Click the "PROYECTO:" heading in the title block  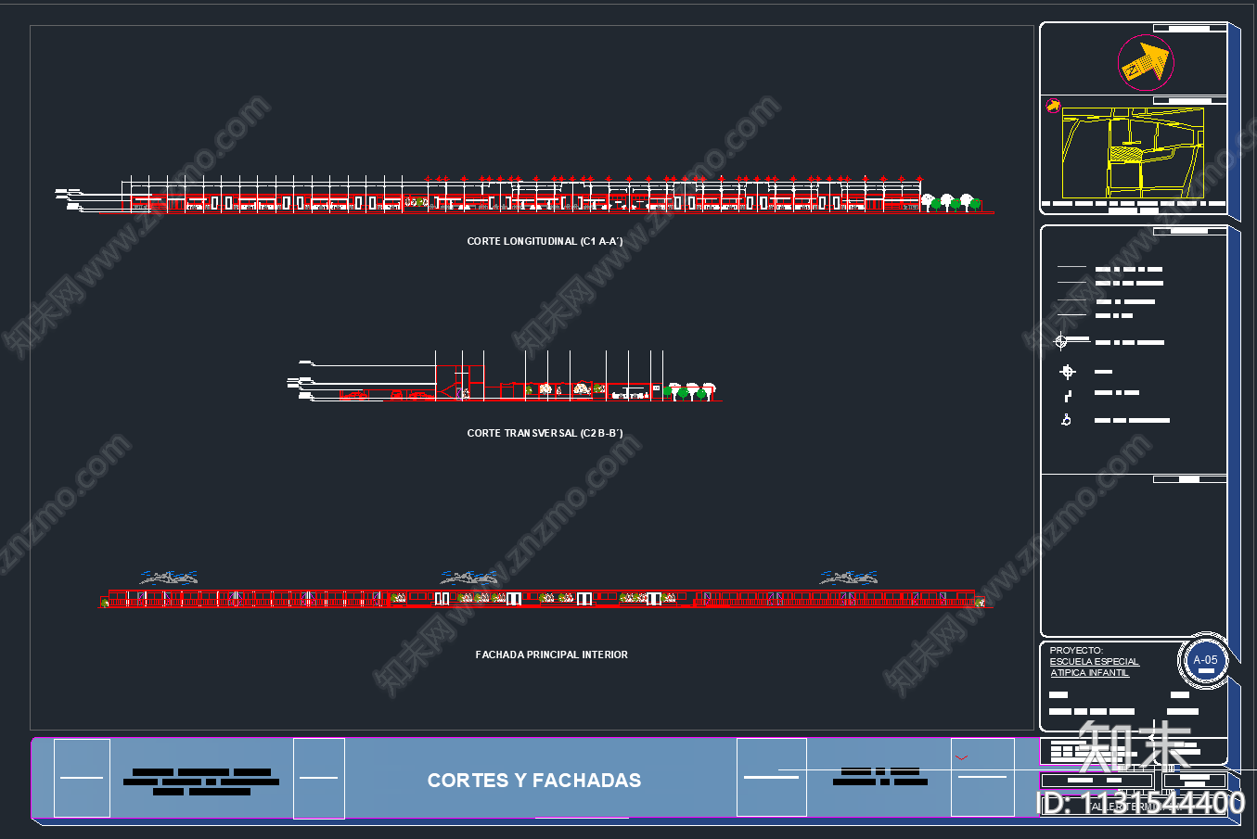tap(1076, 650)
